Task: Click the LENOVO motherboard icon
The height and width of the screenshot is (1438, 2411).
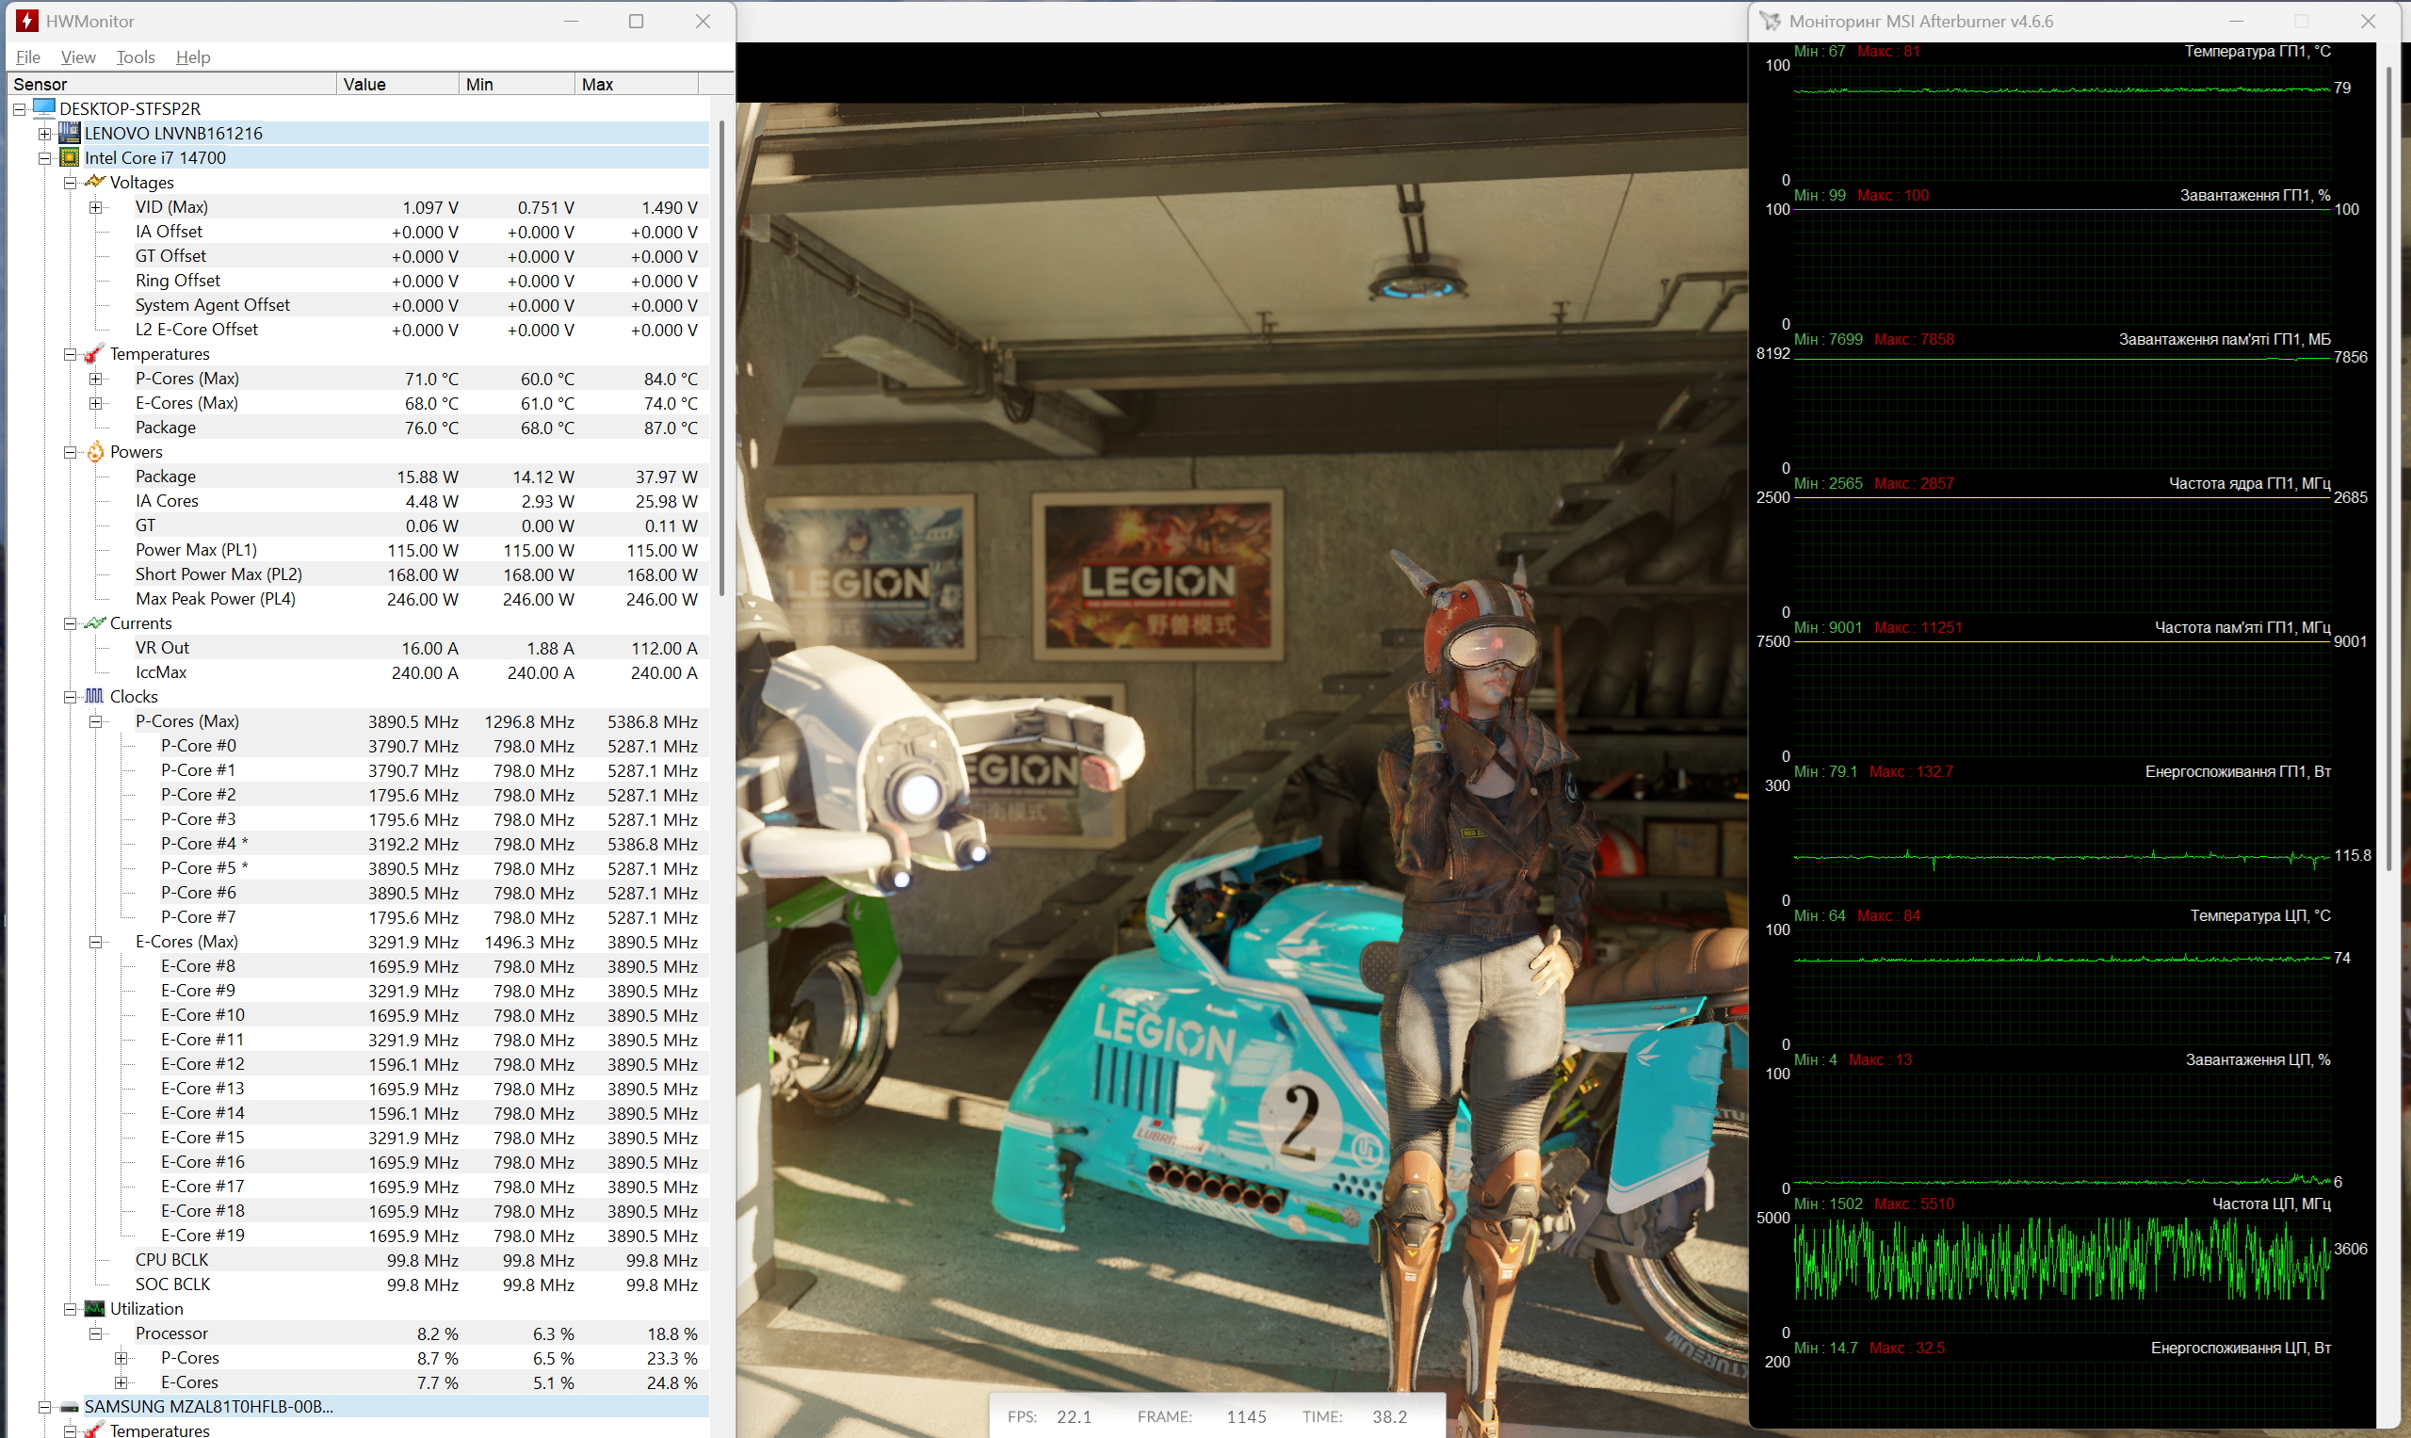Action: coord(70,133)
